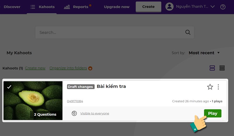234x136 pixels.
Task: Open the Bài kiểm tra title
Action: coord(111,86)
